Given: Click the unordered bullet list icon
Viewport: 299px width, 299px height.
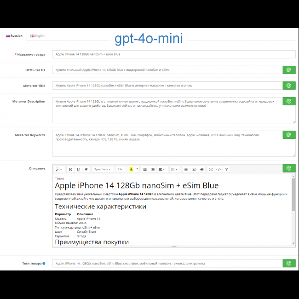Looking at the screenshot, I should 145,169.
